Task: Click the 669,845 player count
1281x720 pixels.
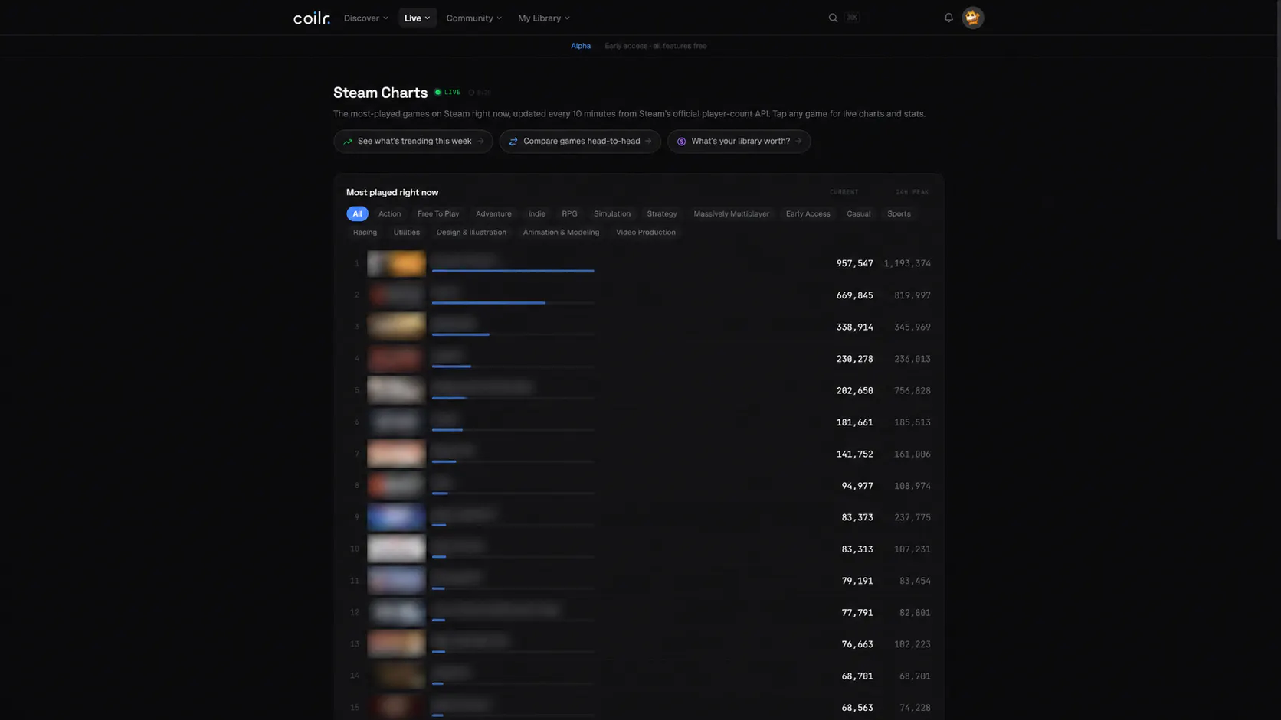Action: (x=854, y=295)
